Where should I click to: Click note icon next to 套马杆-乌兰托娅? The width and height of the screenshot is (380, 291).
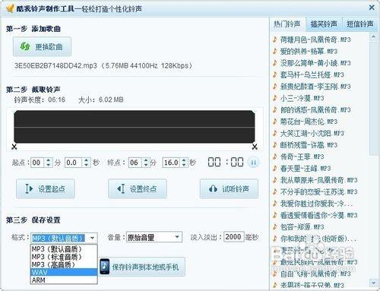coord(275,74)
